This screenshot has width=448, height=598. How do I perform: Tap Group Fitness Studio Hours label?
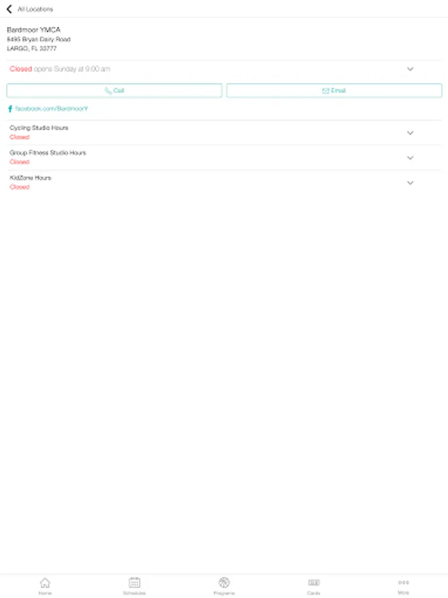48,153
